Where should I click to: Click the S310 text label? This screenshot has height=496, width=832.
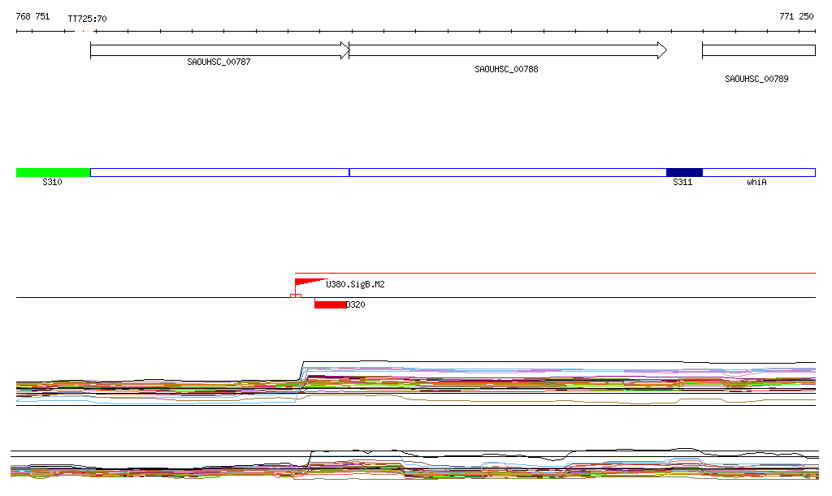click(x=52, y=183)
